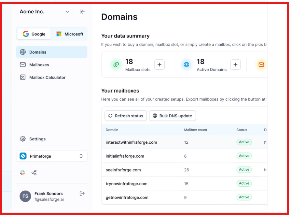Click Active badge for trynowinfraforge.com
Viewport: 291px width, 216px height.
coord(244,183)
